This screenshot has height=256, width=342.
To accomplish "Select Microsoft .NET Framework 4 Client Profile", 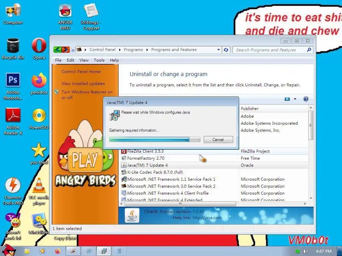I will (x=214, y=193).
